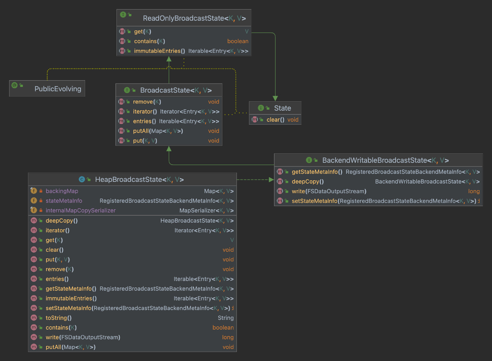Click the MapSerializer<K, V> field type
The width and height of the screenshot is (492, 361).
pos(206,210)
